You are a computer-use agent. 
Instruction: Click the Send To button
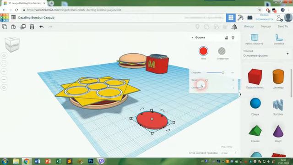[283, 27]
